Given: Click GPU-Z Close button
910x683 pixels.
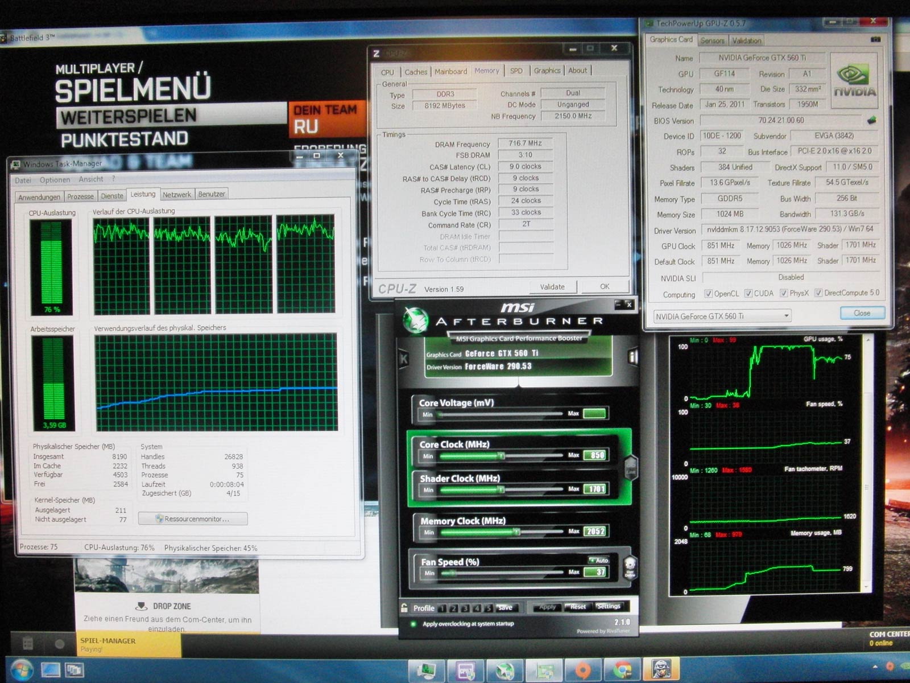Looking at the screenshot, I should tap(862, 313).
